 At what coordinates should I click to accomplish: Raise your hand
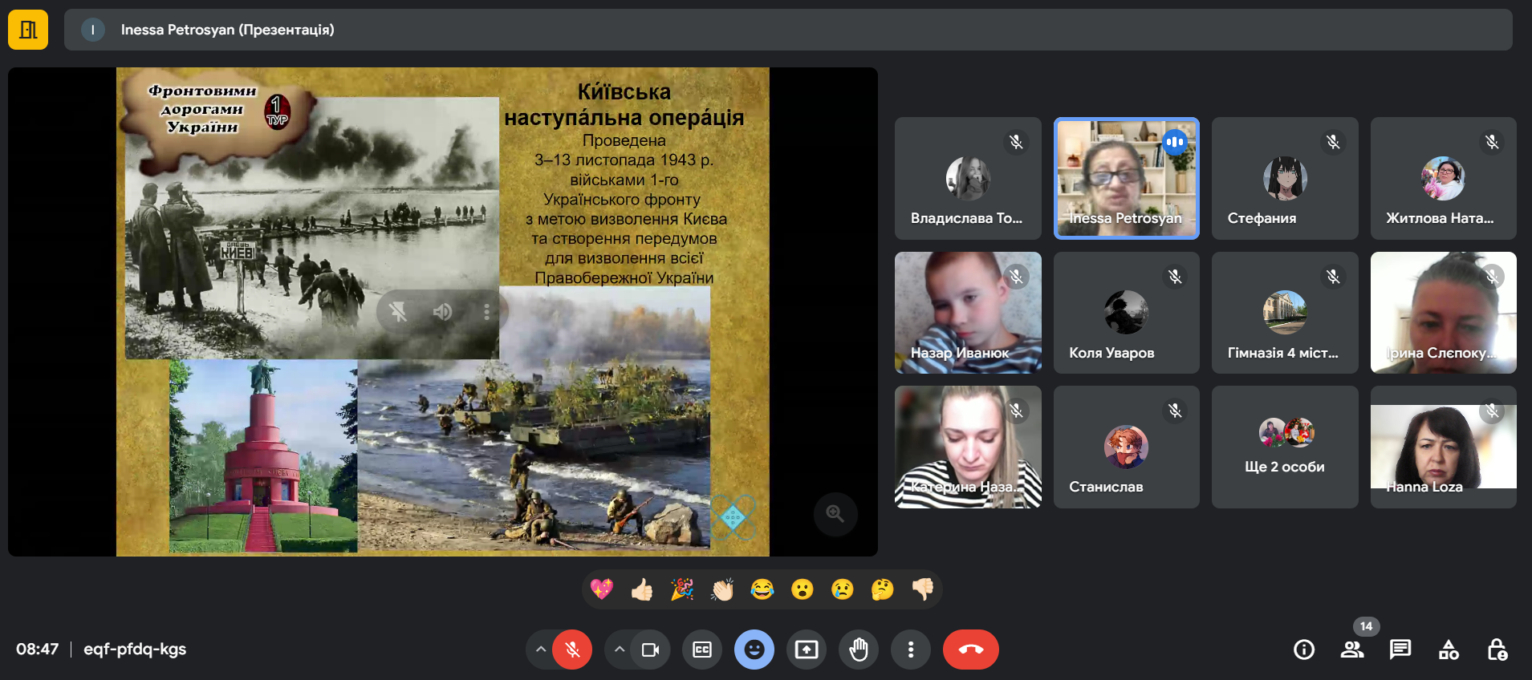tap(859, 650)
